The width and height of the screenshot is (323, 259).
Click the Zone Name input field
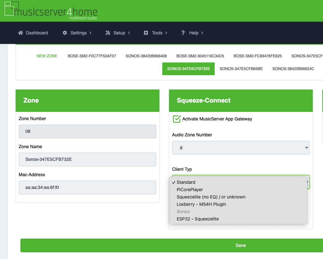coord(88,159)
